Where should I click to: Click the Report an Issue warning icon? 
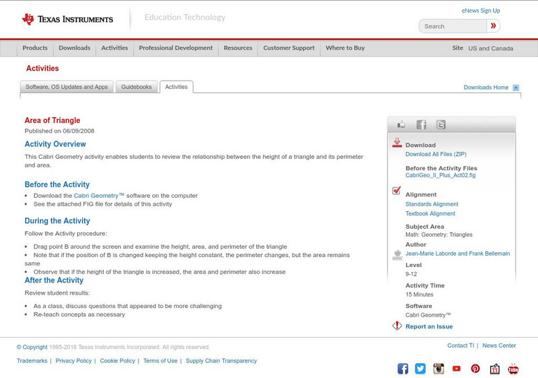pyautogui.click(x=397, y=326)
